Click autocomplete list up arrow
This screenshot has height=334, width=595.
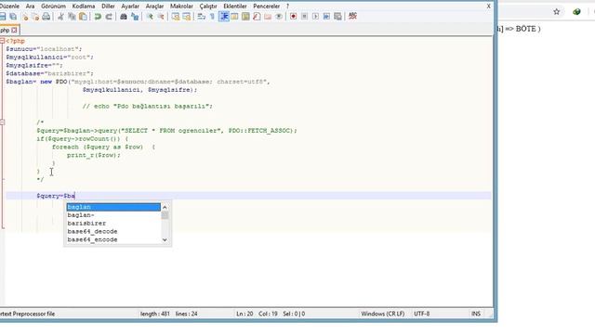click(x=165, y=207)
